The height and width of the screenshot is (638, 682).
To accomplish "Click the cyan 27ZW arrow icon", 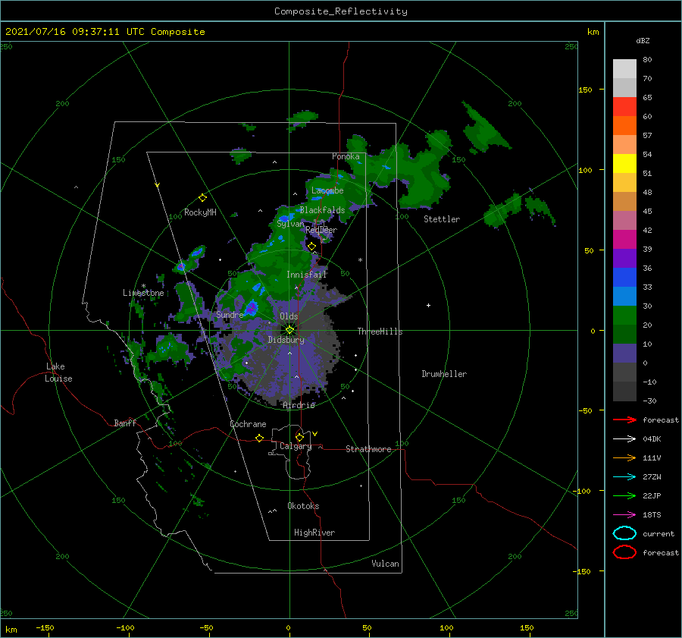I will point(624,477).
